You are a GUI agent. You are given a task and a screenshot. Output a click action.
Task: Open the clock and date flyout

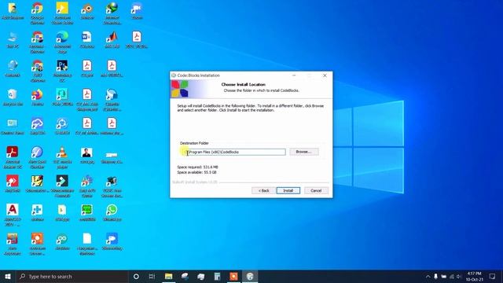[x=475, y=276]
